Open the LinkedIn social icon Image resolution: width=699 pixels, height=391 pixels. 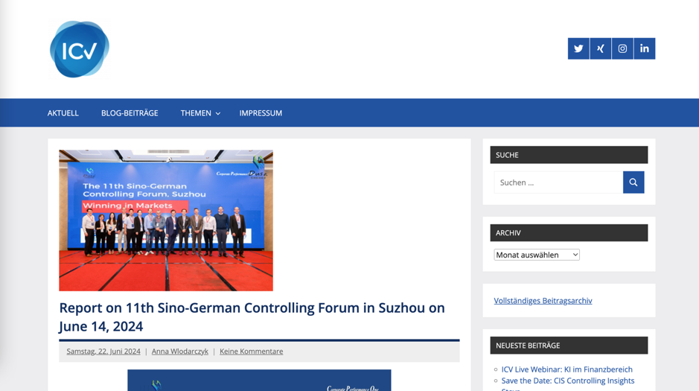[645, 48]
